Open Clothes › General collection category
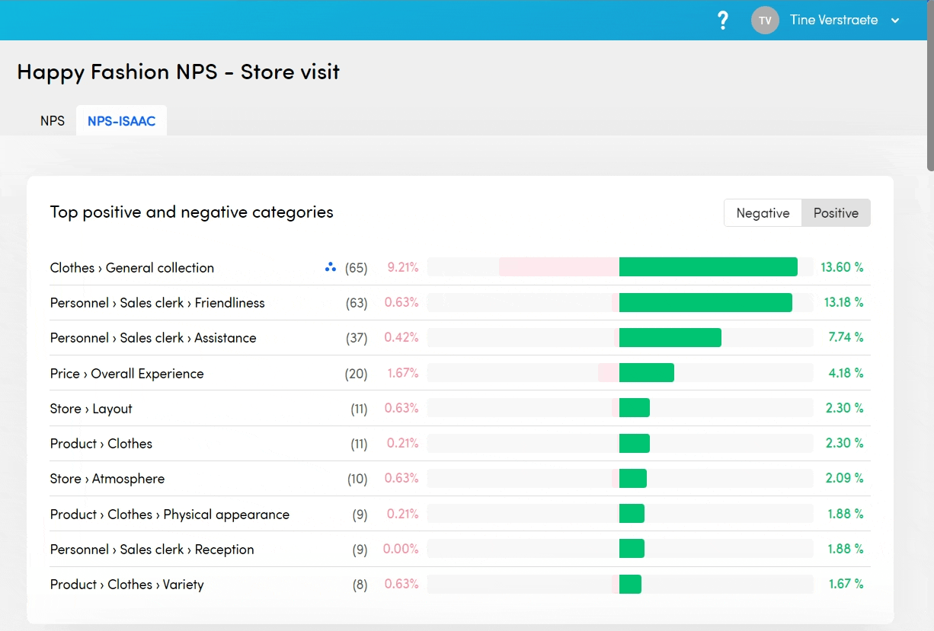 coord(132,268)
